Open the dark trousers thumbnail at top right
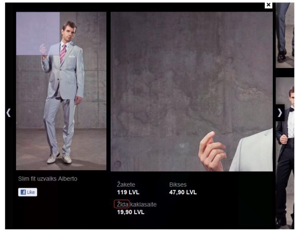This screenshot has height=231, width=296. (285, 35)
